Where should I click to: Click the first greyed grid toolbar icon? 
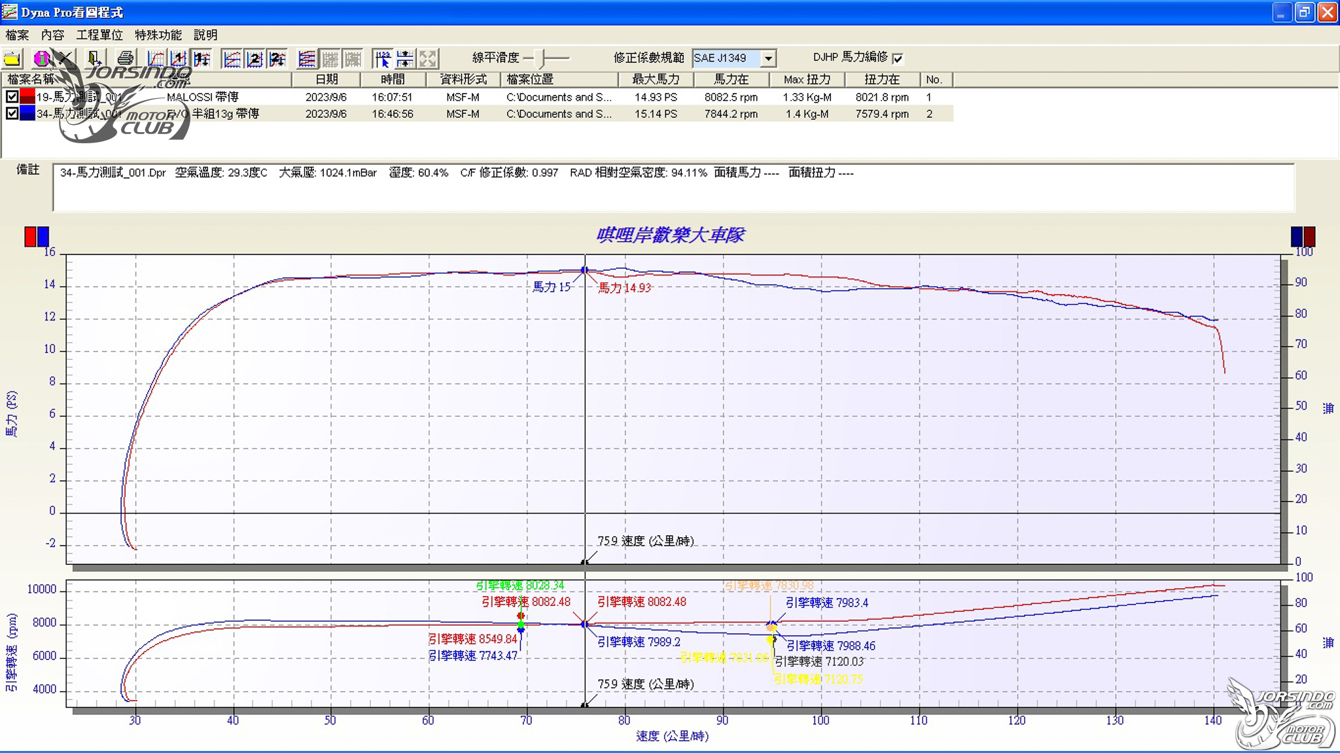click(330, 59)
